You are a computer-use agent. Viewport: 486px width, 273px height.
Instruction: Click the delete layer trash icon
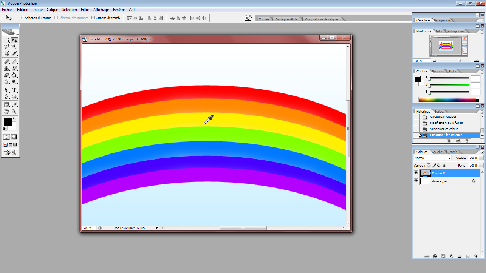(476, 256)
